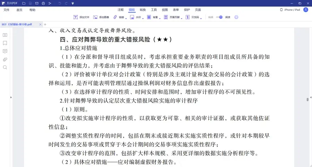Click the 链接 tool button

119,17
